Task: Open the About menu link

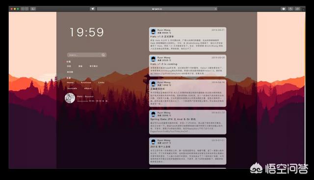Action: click(x=88, y=88)
